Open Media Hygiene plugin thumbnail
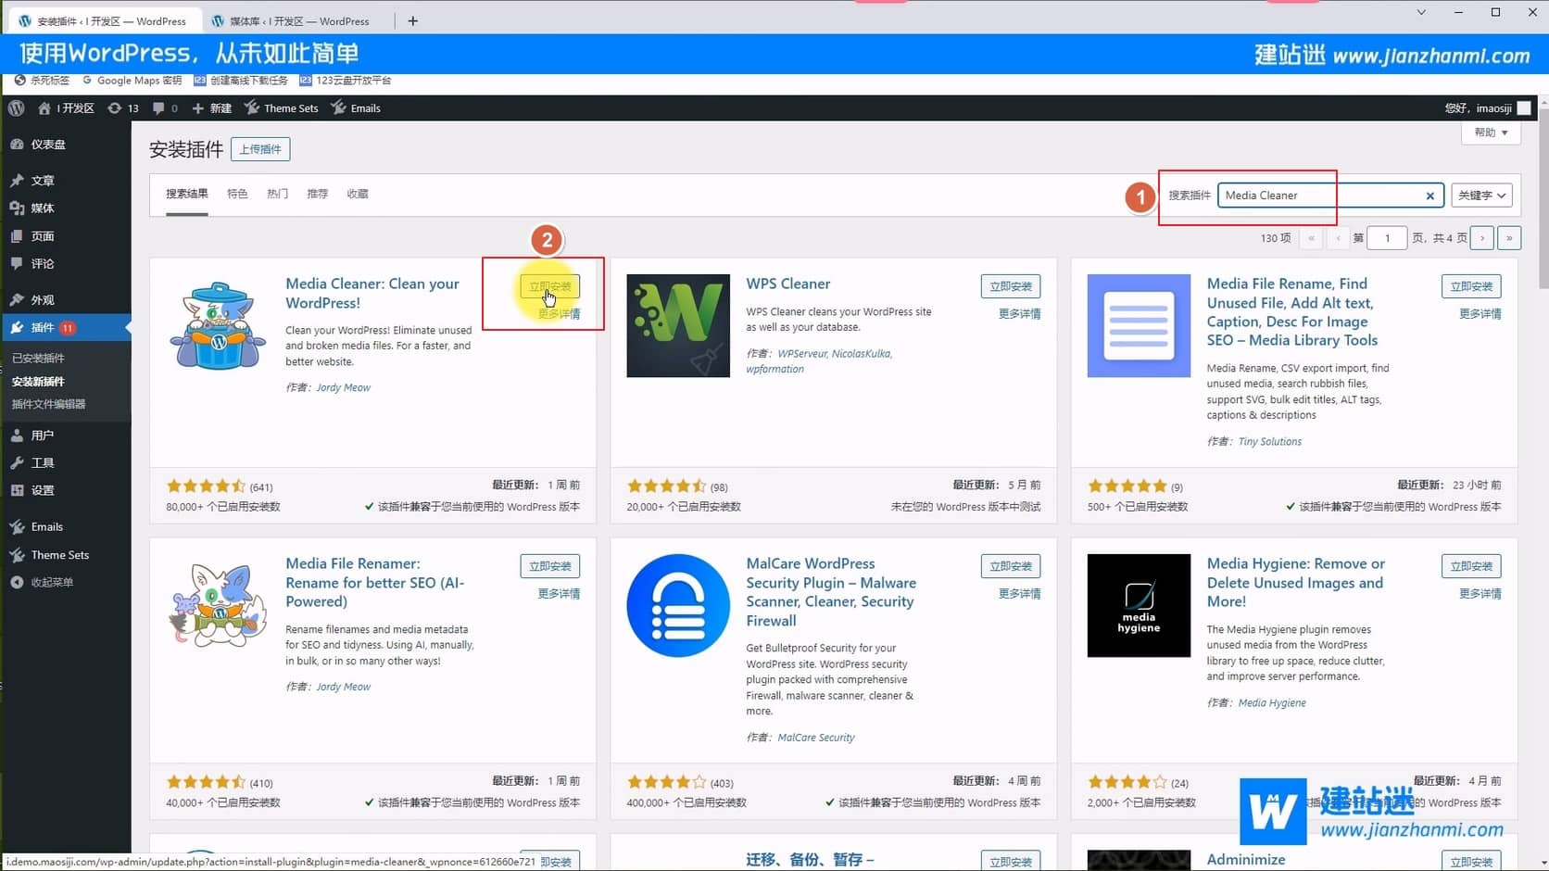Screen dimensions: 1549x871 coord(1139,605)
